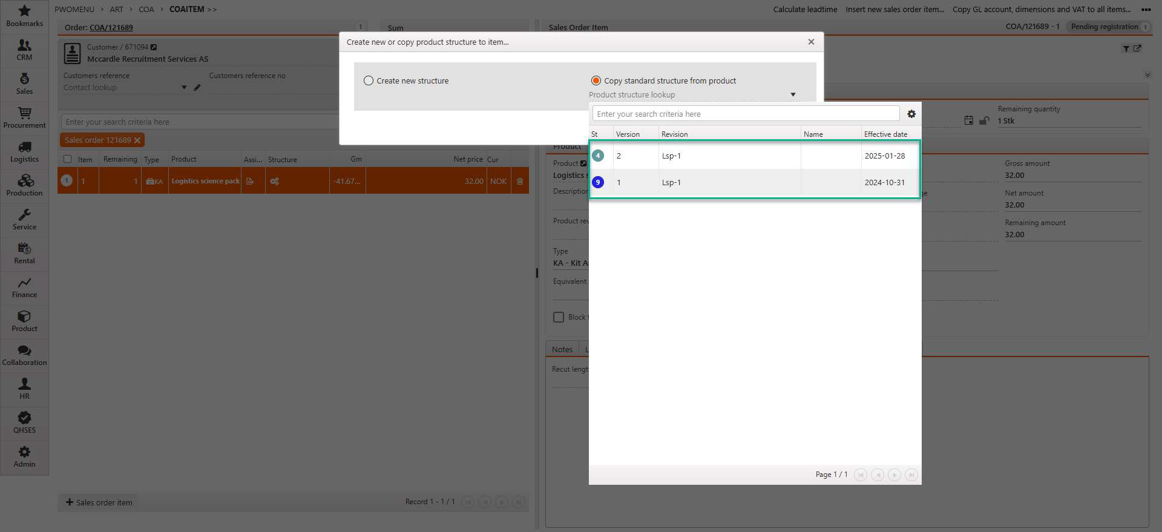Click the structure lookup search field

(x=745, y=114)
